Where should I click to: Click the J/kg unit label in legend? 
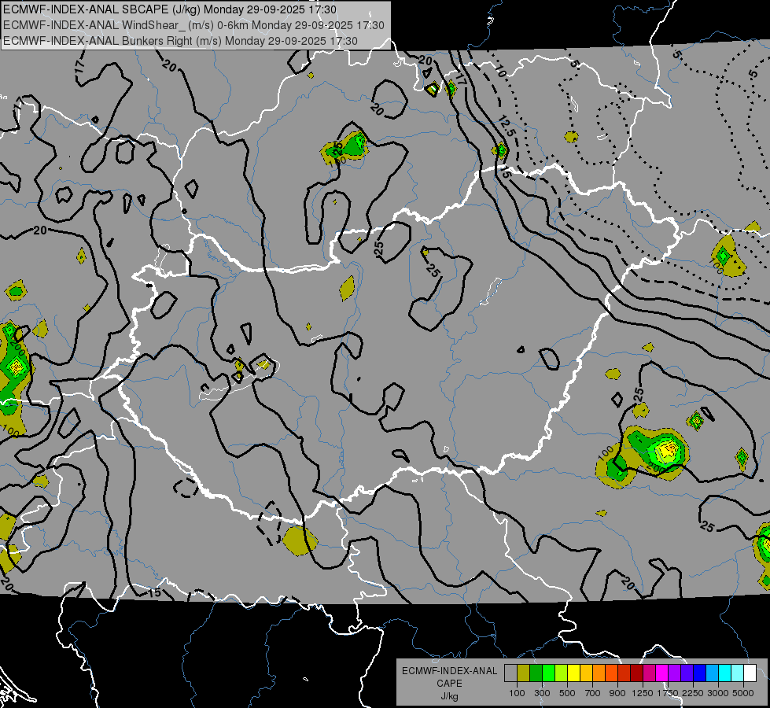coord(449,696)
